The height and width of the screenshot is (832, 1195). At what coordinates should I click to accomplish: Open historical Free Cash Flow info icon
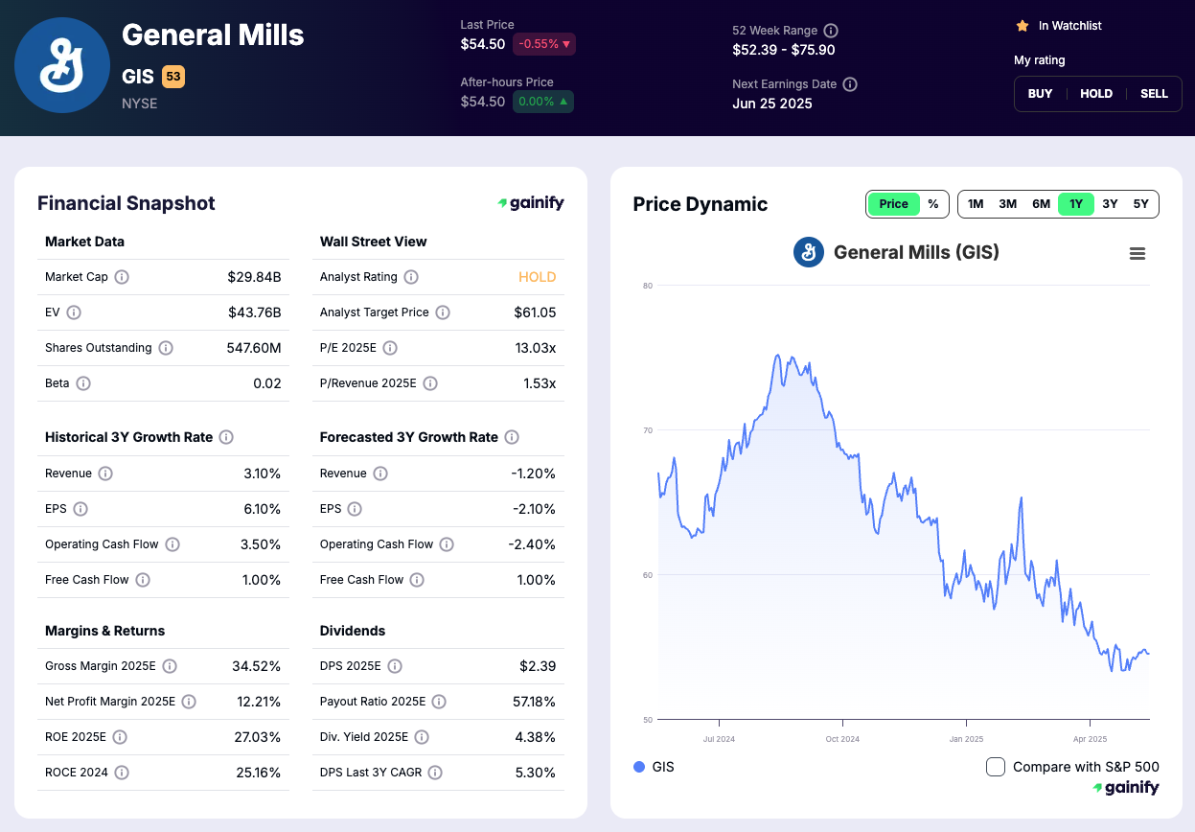[x=143, y=580]
